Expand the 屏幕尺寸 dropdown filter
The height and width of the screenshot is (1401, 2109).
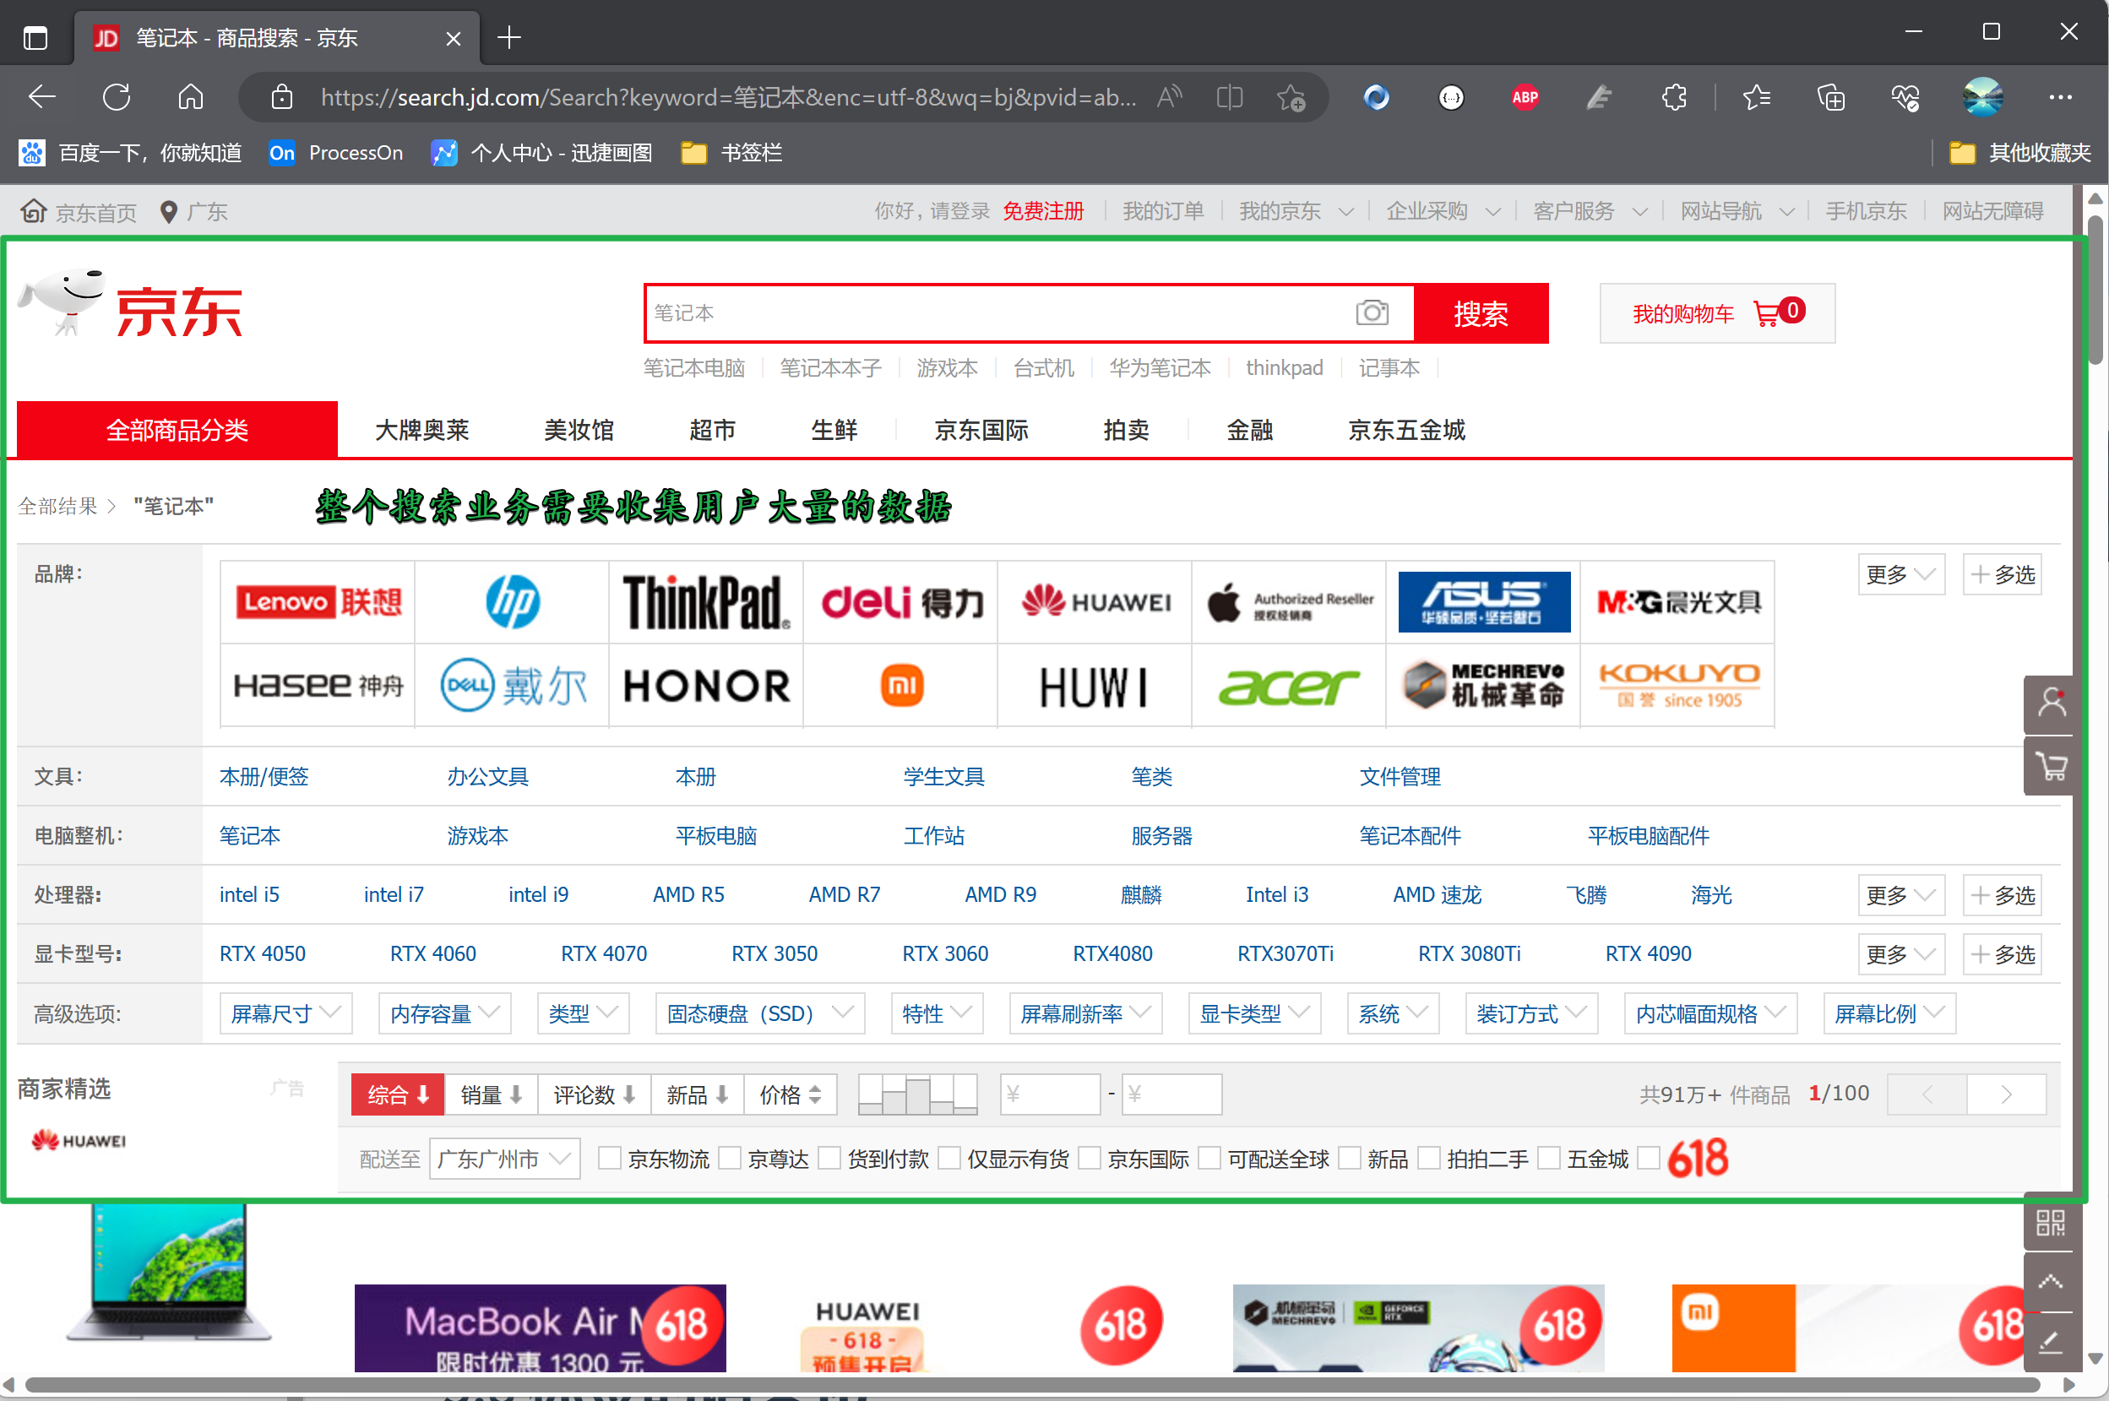(285, 1013)
